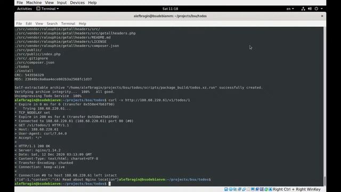Image resolution: width=341 pixels, height=192 pixels.
Task: Click the getallheaders/README.md line
Action: coord(63,37)
